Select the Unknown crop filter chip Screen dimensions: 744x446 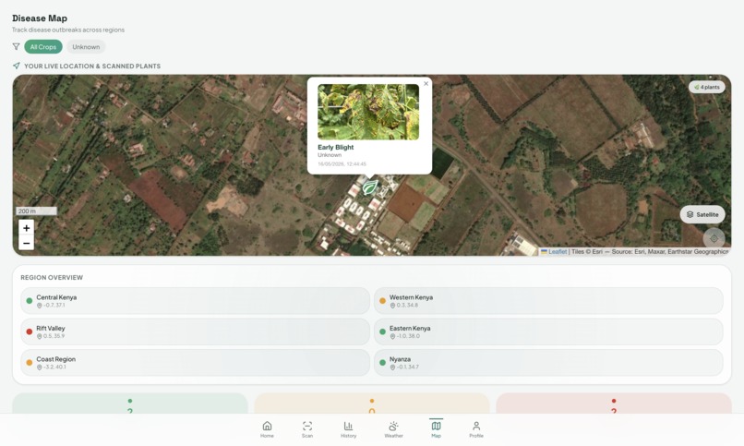pos(86,46)
